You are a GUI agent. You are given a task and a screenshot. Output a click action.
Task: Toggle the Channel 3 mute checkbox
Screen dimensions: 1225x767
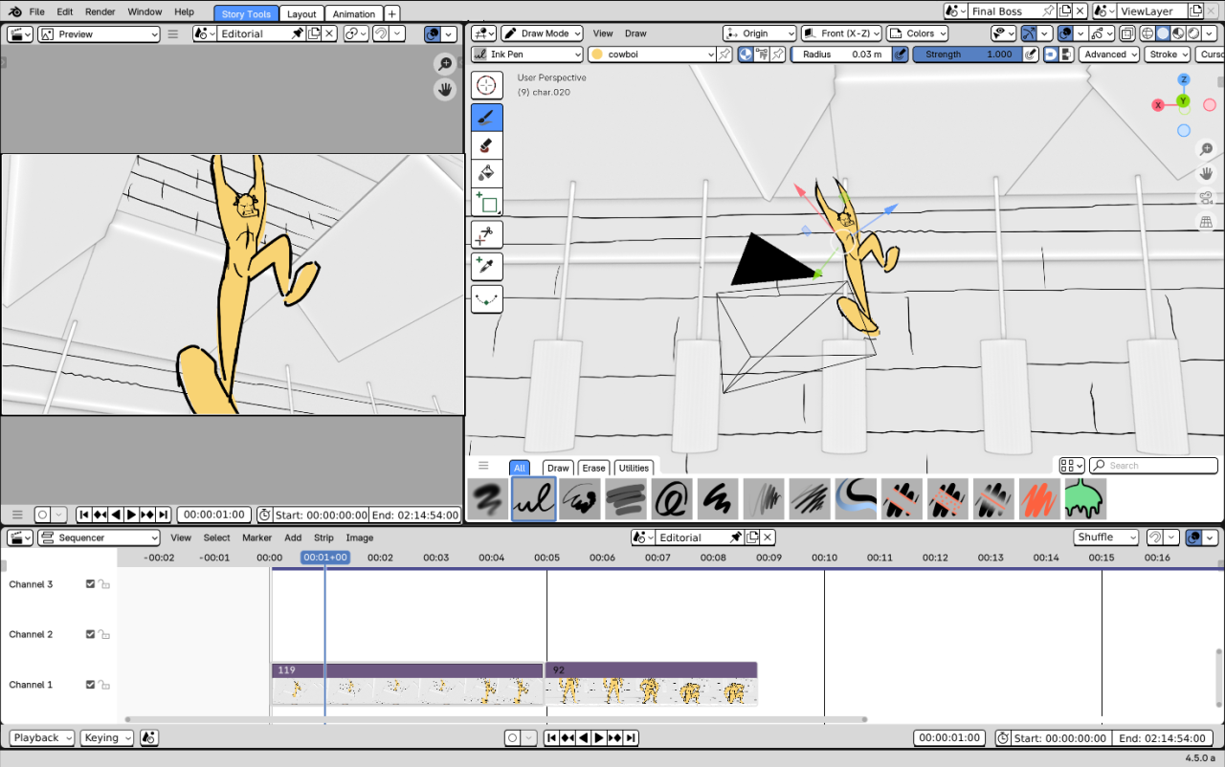click(91, 584)
